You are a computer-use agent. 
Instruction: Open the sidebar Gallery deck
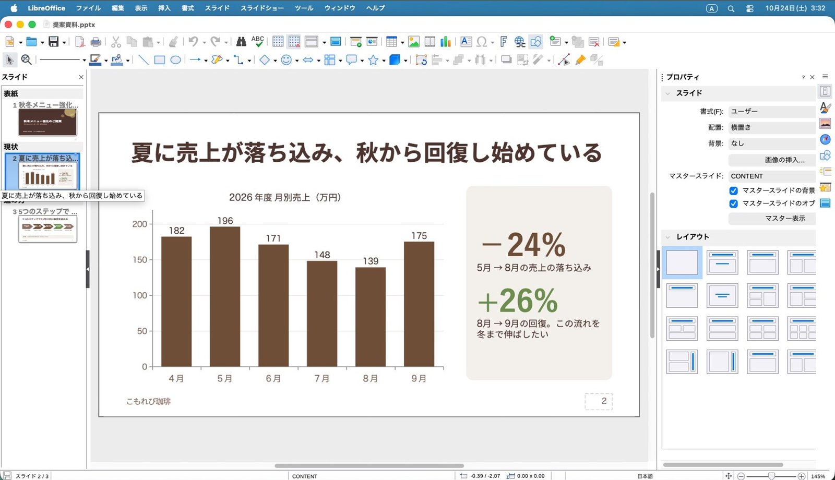coord(825,124)
